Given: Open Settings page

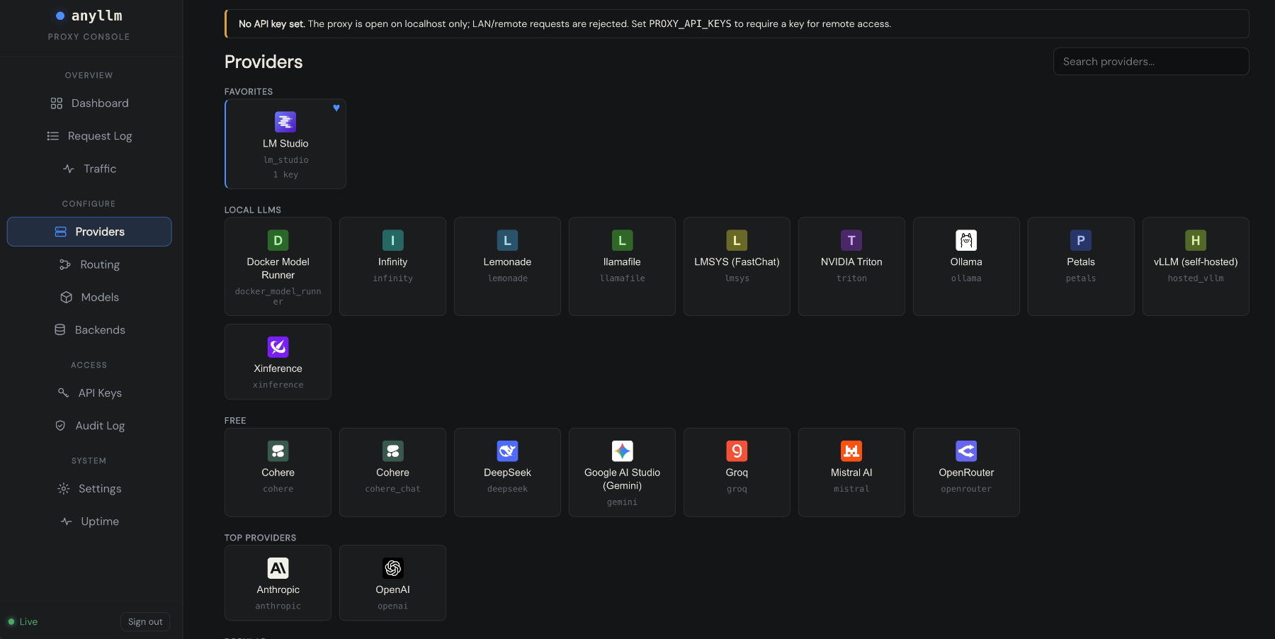Looking at the screenshot, I should pyautogui.click(x=89, y=488).
